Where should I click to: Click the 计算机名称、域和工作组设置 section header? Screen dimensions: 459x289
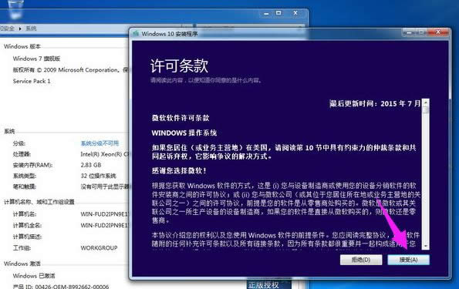point(39,202)
